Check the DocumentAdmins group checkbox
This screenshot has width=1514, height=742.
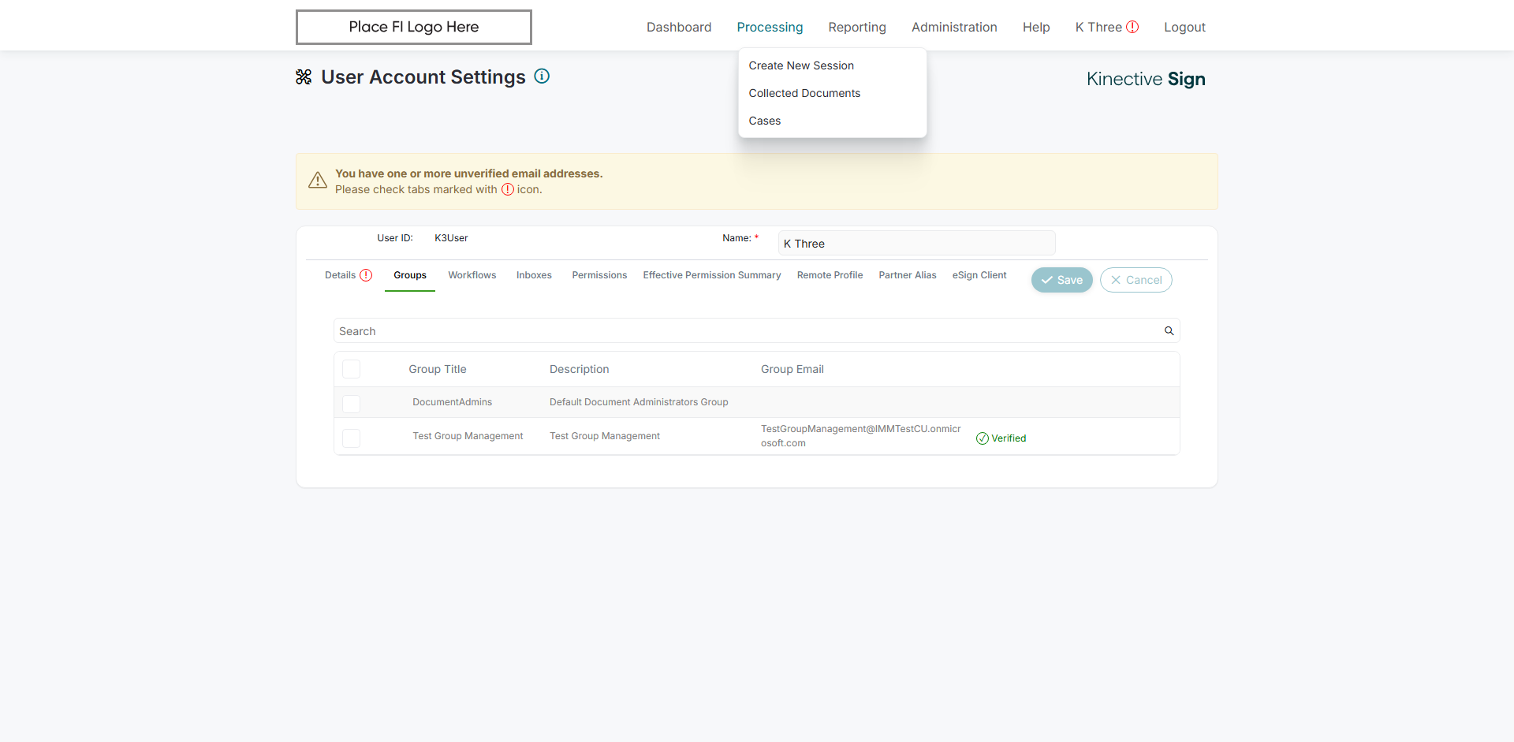[x=352, y=403]
